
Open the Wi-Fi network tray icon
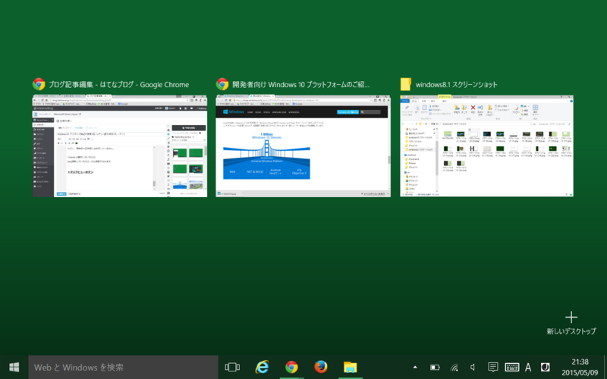click(454, 367)
